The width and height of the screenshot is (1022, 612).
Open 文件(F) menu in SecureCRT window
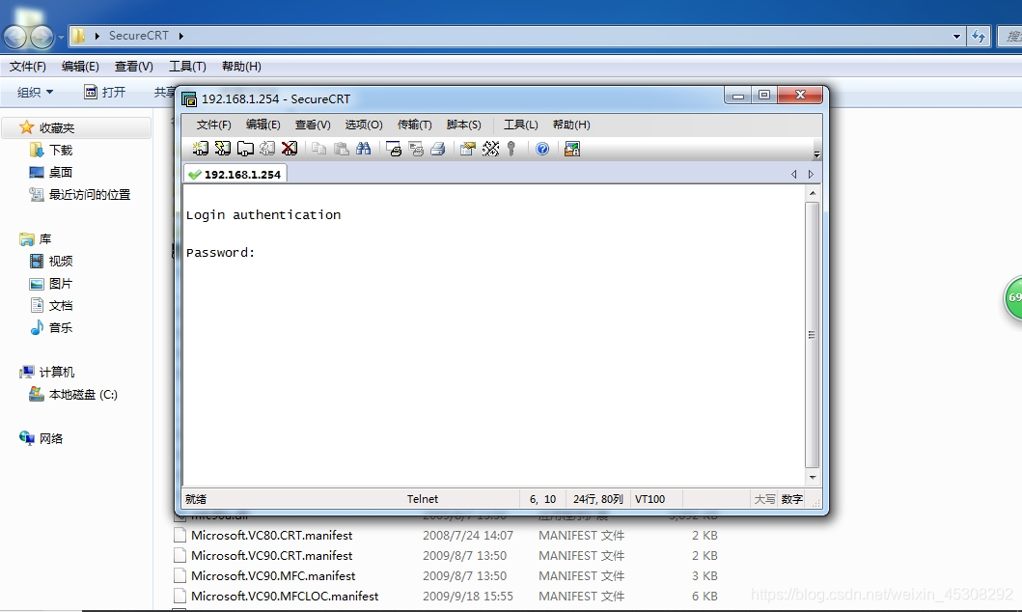pos(214,125)
